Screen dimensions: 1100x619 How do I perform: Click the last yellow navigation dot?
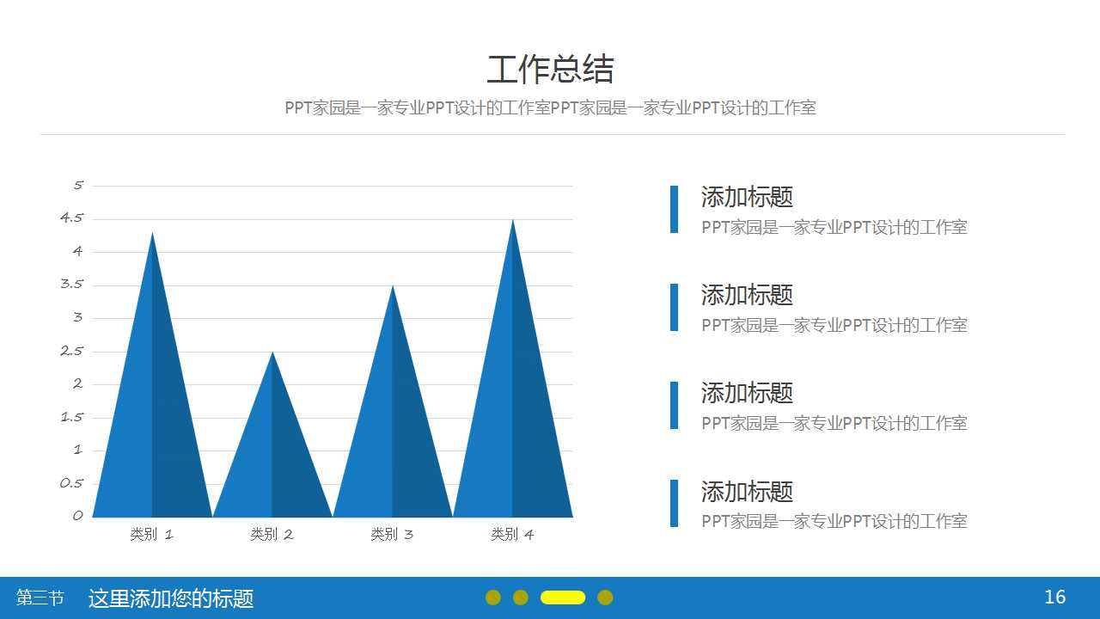(606, 596)
